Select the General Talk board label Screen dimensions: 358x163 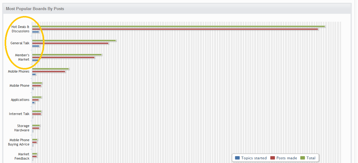20,43
